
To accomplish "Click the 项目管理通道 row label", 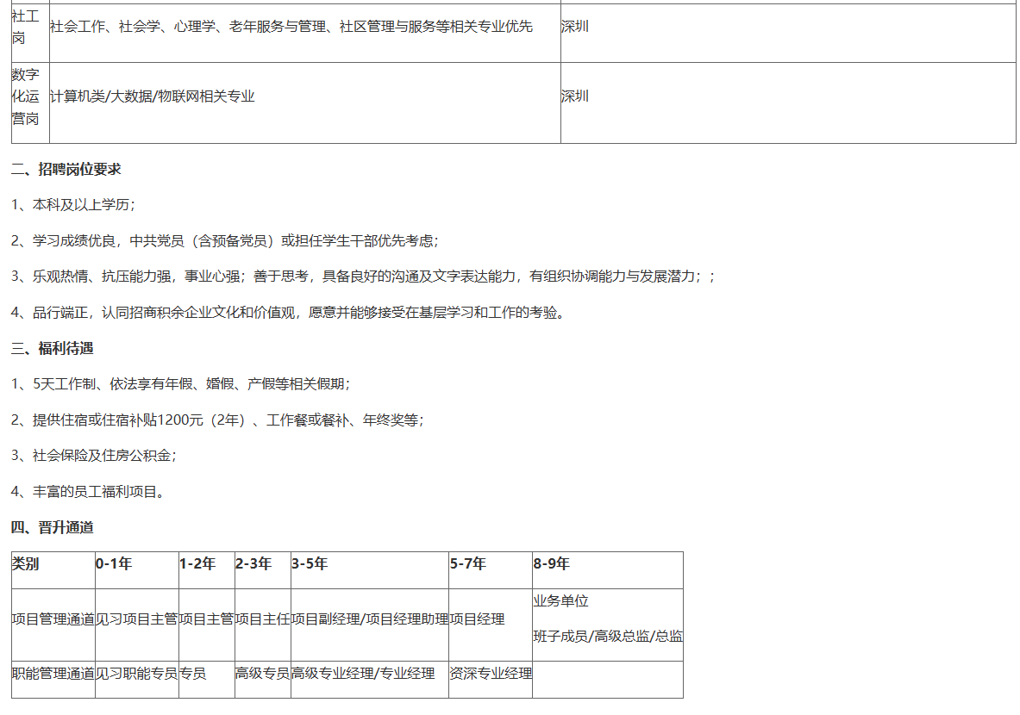I will [x=53, y=619].
